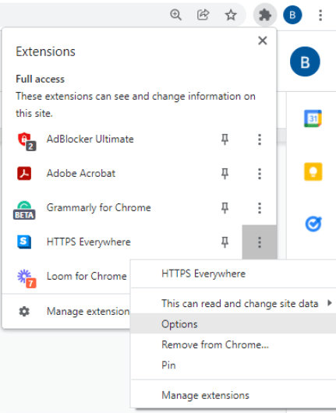
Task: Open more actions for Grammarly for Chrome
Action: pos(260,208)
